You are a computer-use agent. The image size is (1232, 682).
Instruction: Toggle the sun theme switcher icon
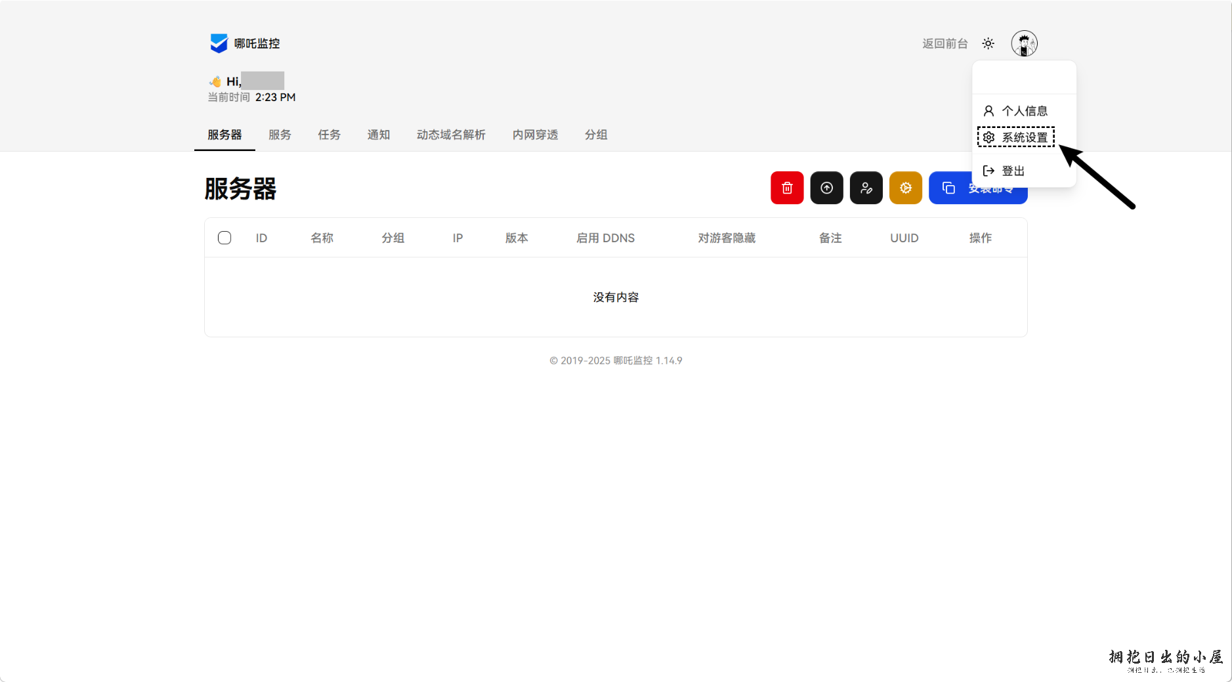point(988,43)
